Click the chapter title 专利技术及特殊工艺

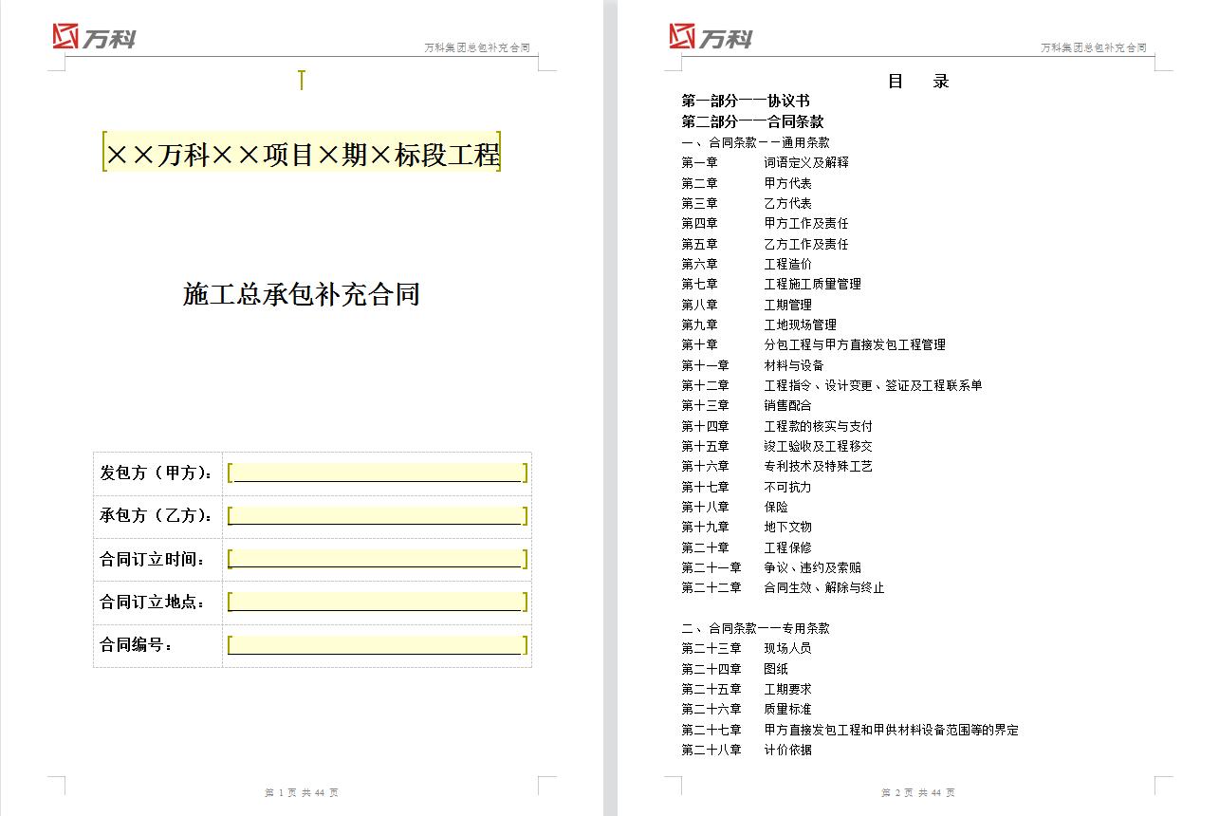[818, 466]
